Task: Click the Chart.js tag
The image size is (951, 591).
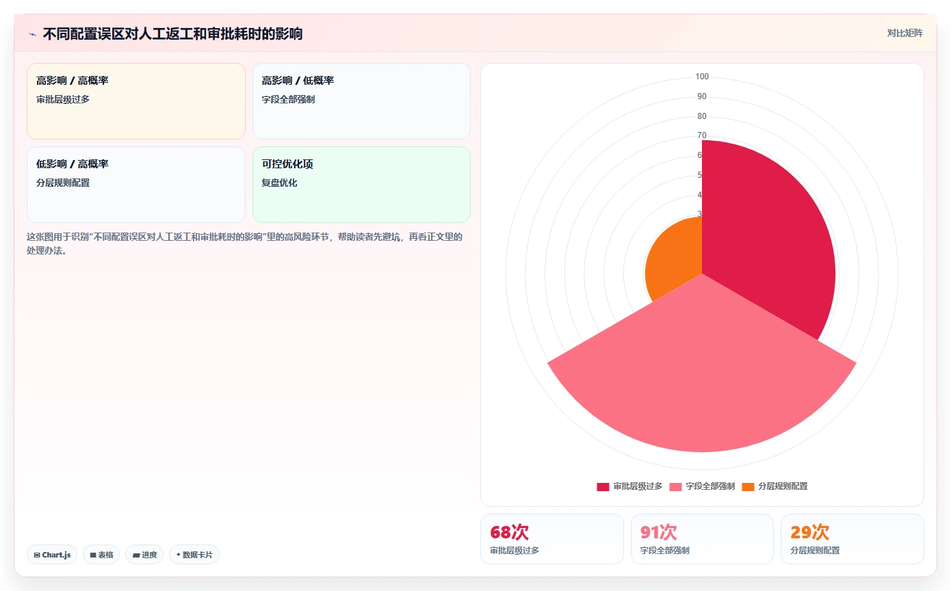Action: [x=52, y=555]
